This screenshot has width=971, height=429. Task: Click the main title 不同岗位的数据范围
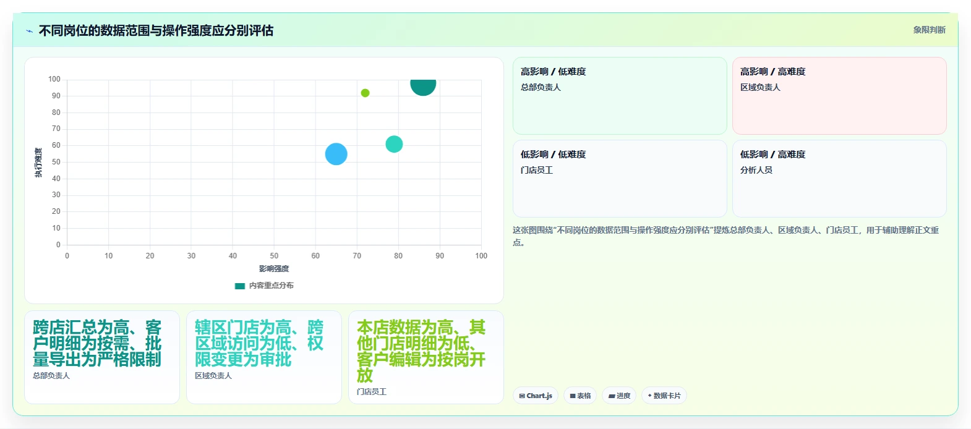click(x=156, y=30)
